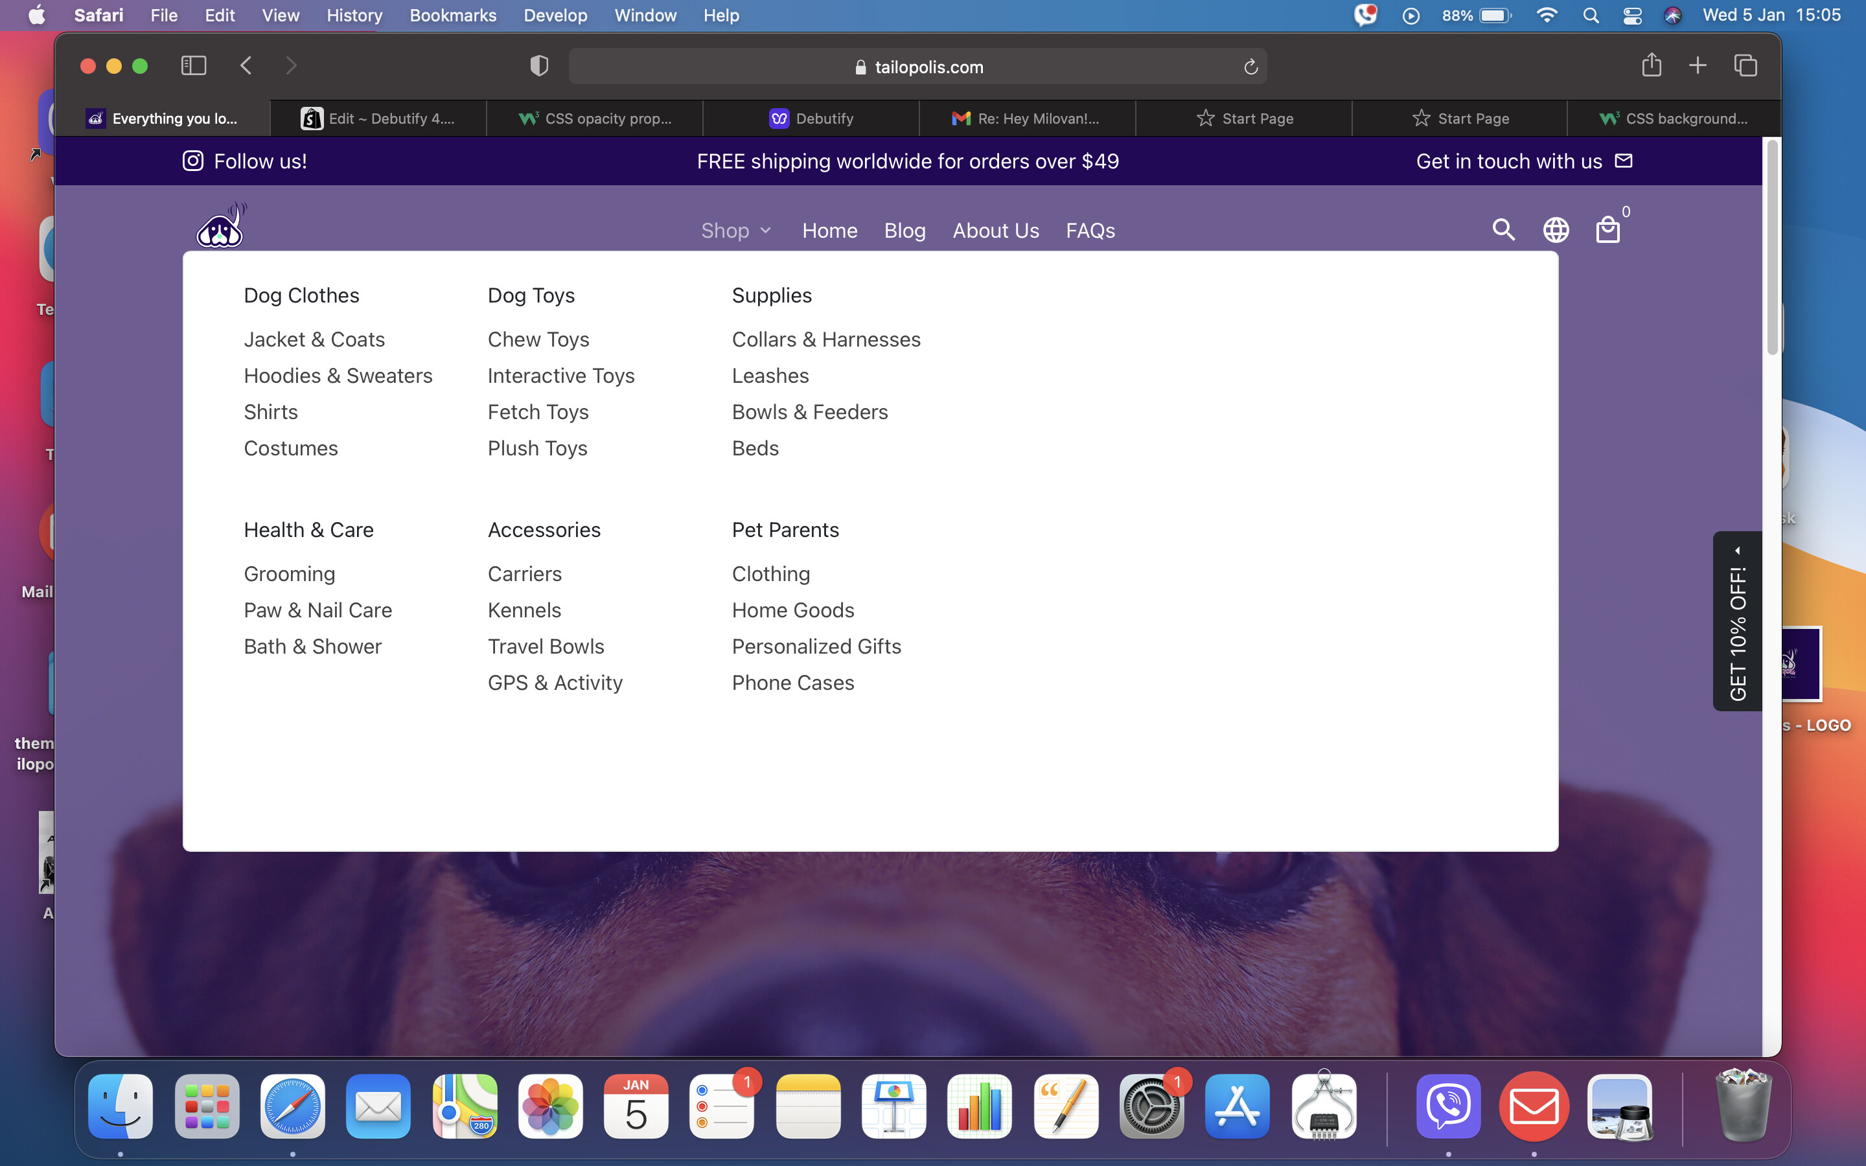Image resolution: width=1866 pixels, height=1166 pixels.
Task: Reload the page with the refresh icon
Action: point(1250,67)
